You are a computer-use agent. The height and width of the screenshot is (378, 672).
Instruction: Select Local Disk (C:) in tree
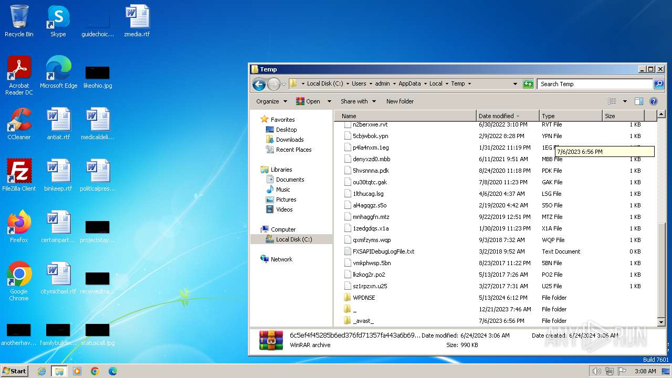(293, 239)
